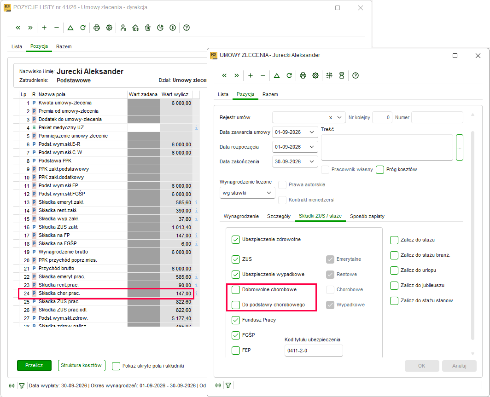Open the Wynagrodzenie sub-tab
This screenshot has width=490, height=397.
pos(241,216)
